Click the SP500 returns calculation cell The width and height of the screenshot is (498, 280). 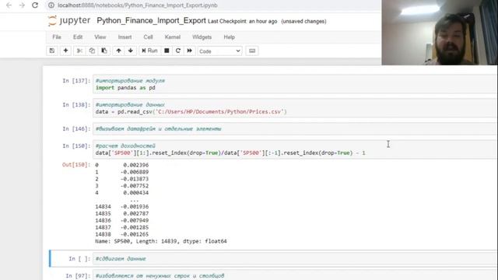(296, 149)
